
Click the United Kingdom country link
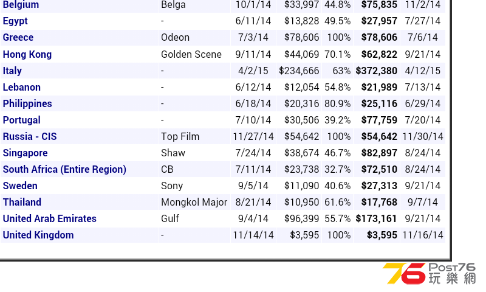pyautogui.click(x=38, y=235)
